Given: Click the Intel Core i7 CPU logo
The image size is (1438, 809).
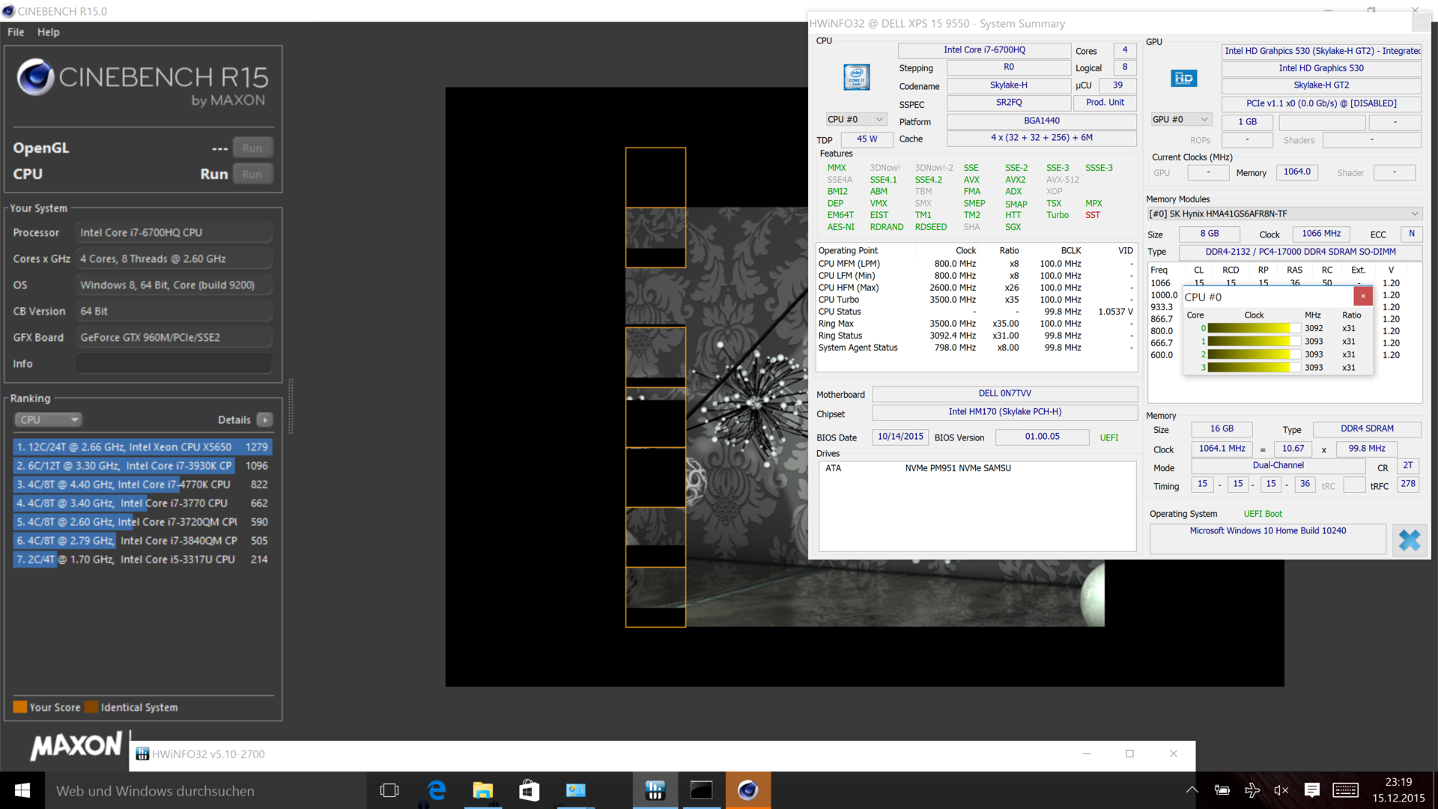Looking at the screenshot, I should tap(856, 77).
